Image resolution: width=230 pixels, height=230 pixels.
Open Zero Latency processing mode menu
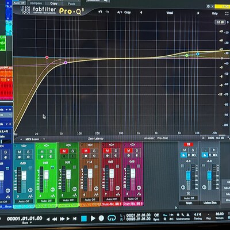click(x=95, y=139)
